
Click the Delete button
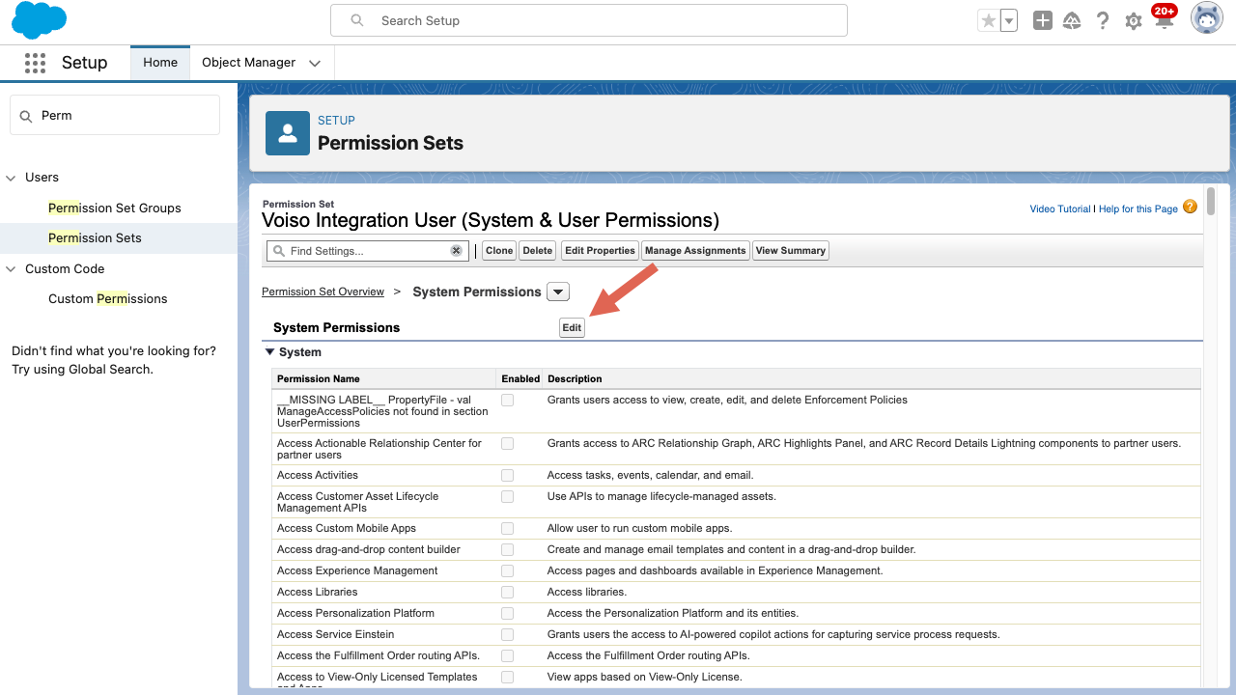(x=538, y=251)
